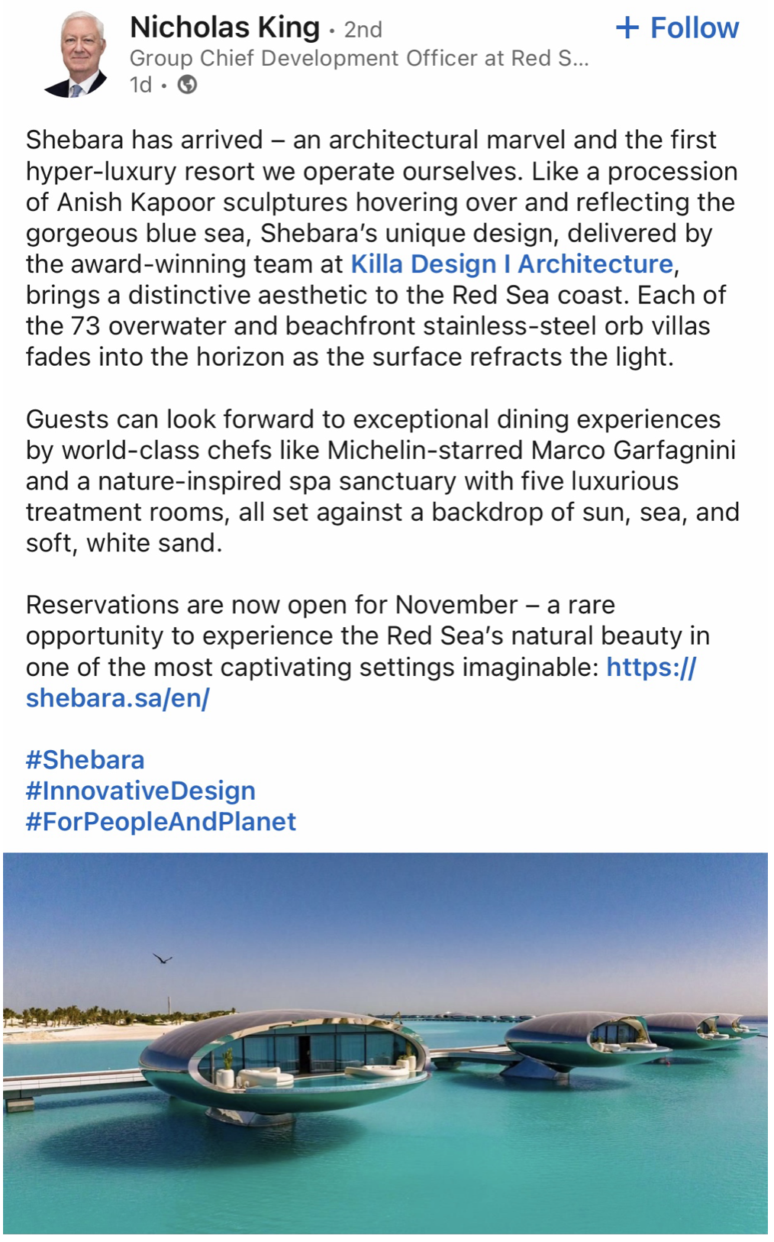This screenshot has height=1242, width=774.
Task: Open the Killa Design I Architecture link
Action: (511, 264)
